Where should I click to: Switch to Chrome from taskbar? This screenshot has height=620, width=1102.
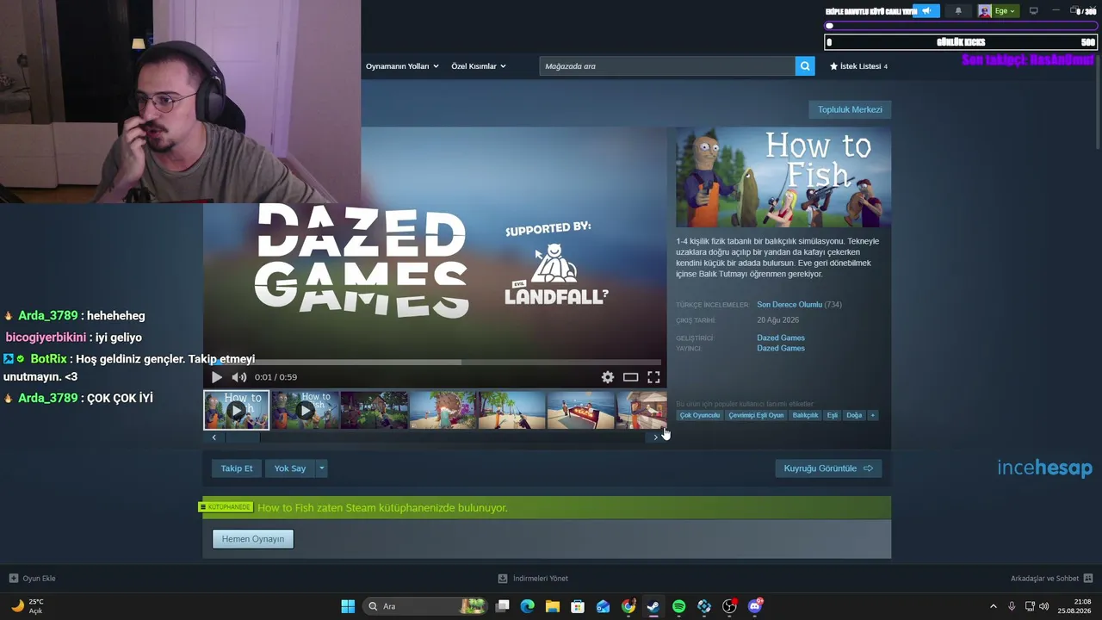(628, 606)
